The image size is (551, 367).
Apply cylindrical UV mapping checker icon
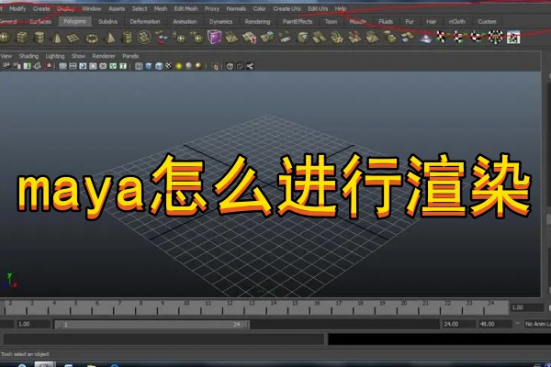coord(459,37)
